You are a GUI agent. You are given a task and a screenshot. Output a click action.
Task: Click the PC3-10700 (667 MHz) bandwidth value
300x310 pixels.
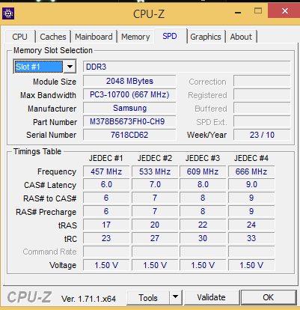point(129,94)
